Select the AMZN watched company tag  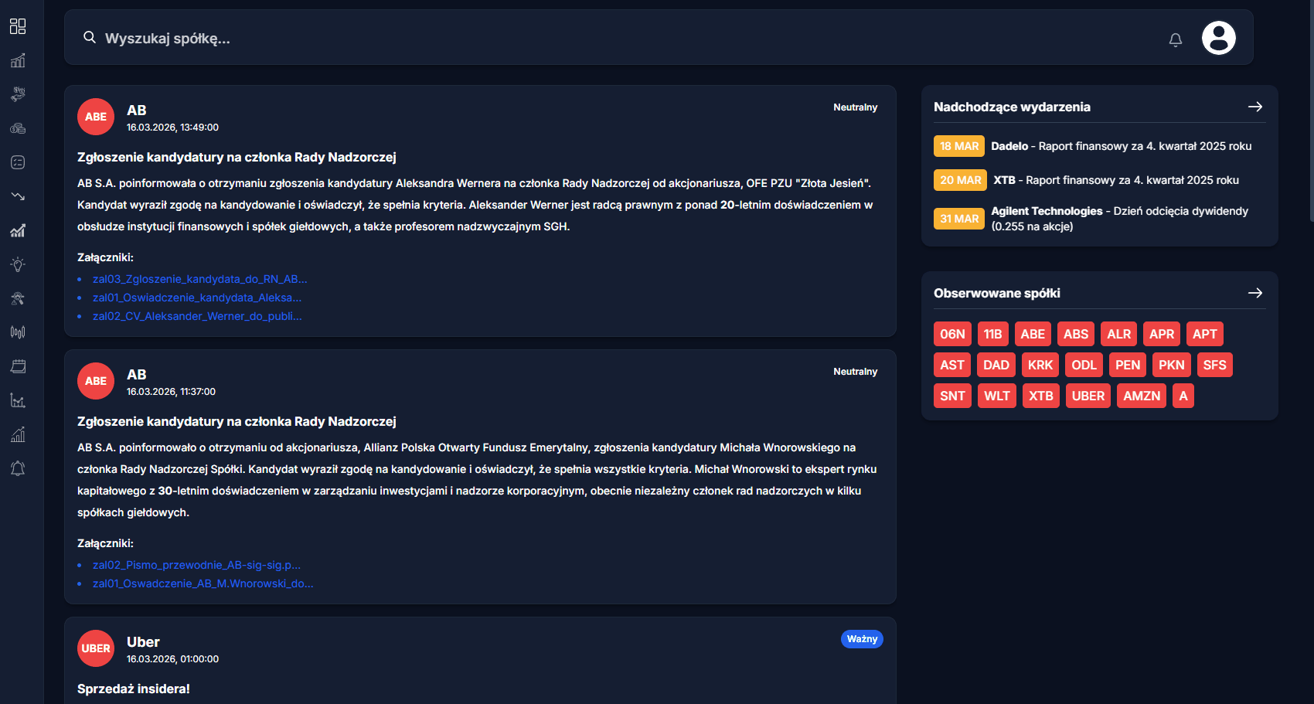click(x=1141, y=396)
